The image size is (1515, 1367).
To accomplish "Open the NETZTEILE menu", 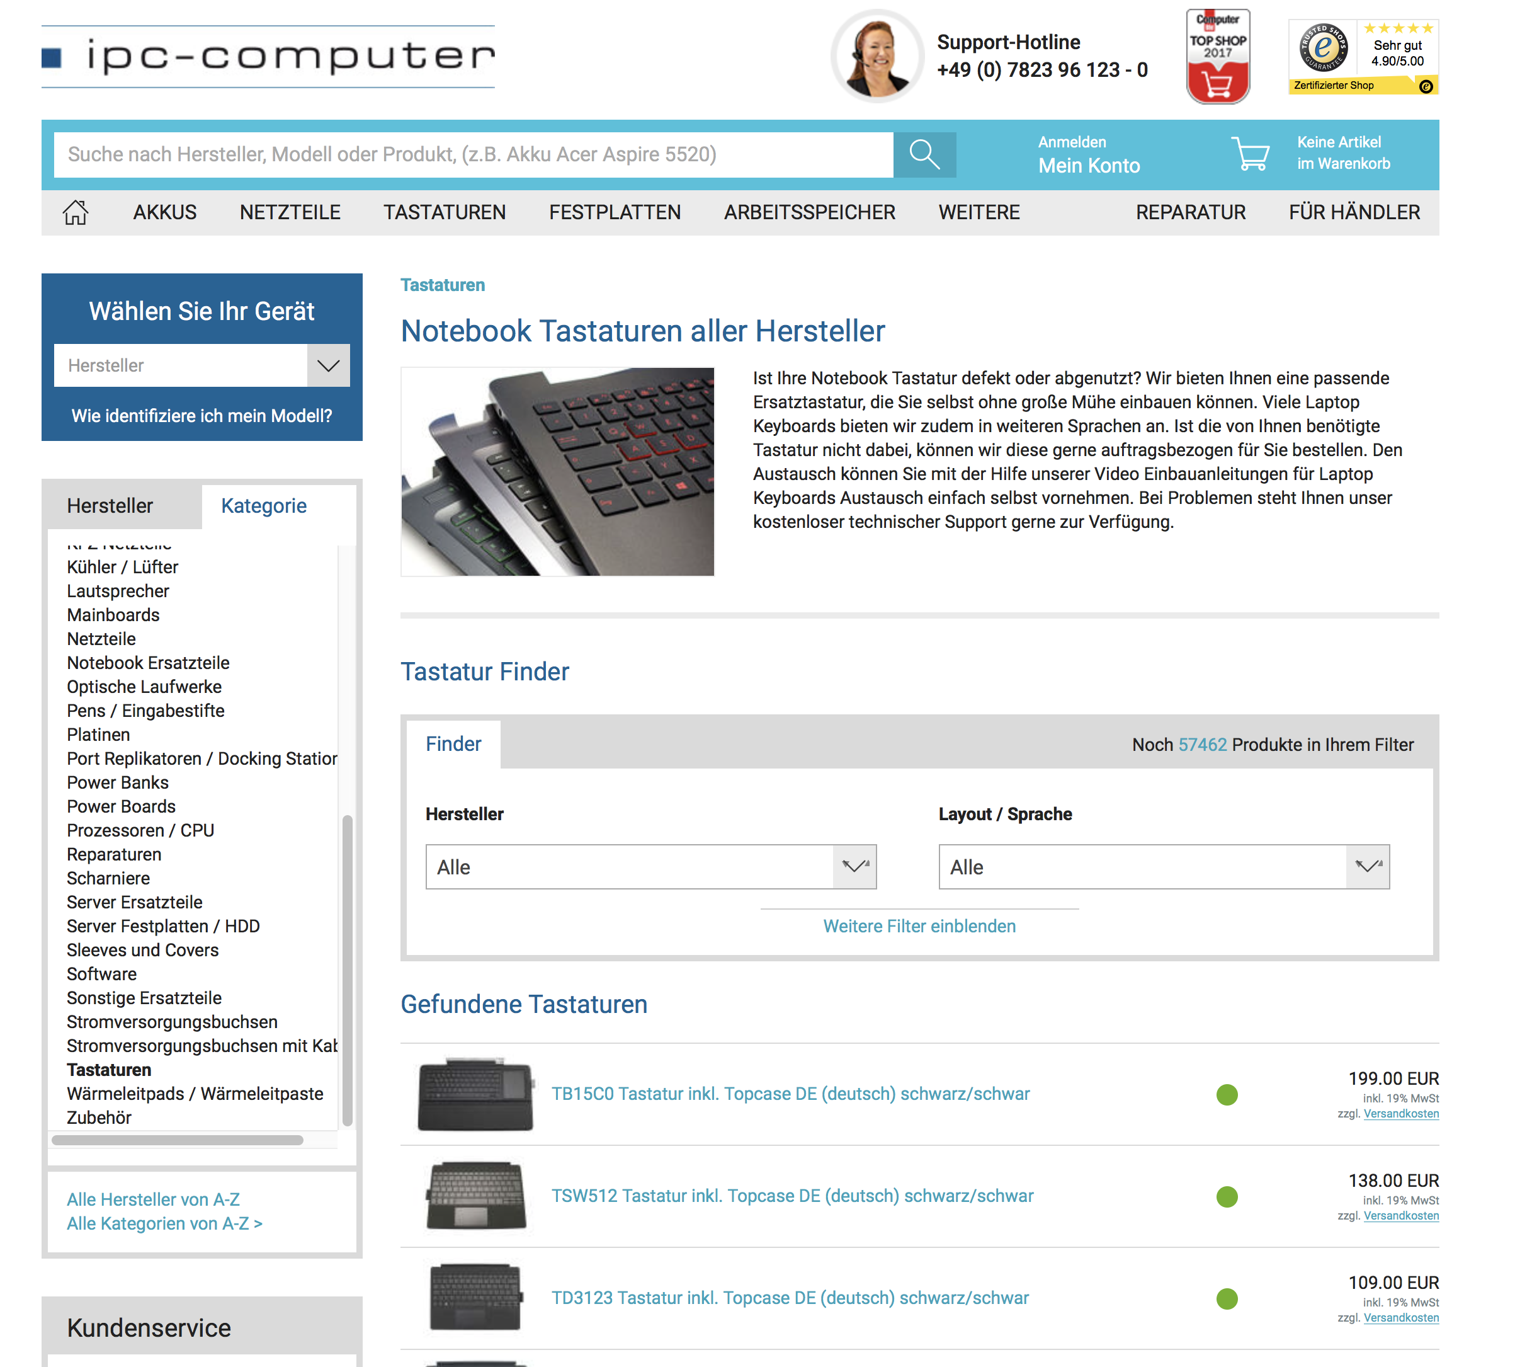I will (x=290, y=212).
